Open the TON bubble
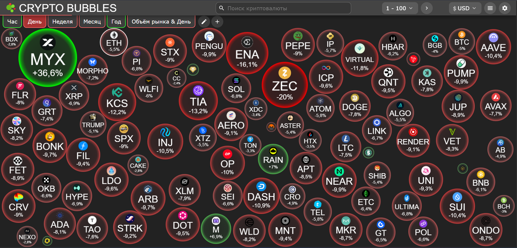The height and width of the screenshot is (248, 517). (x=250, y=144)
